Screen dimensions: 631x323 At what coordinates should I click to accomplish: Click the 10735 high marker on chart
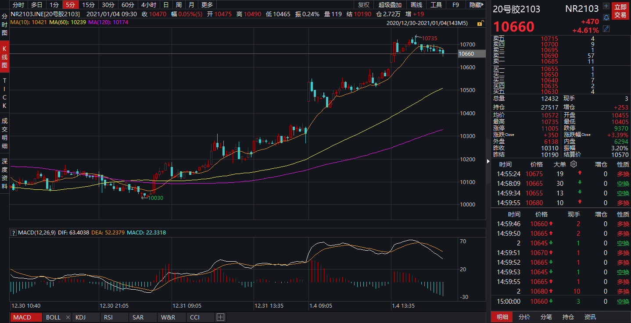pyautogui.click(x=430, y=39)
